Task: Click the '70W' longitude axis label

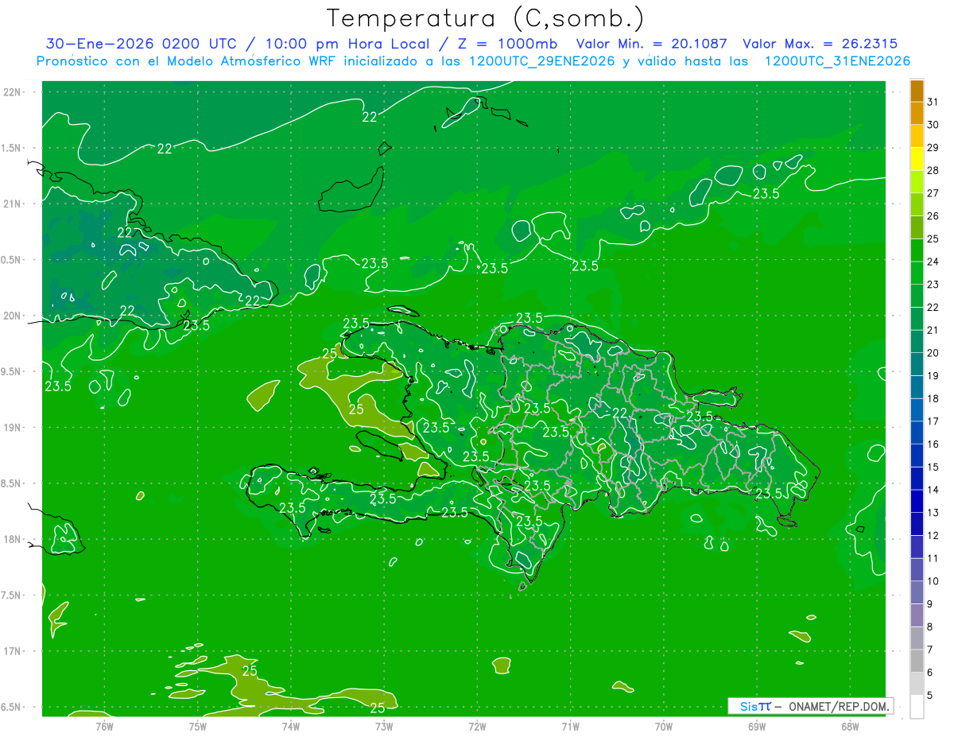Action: (664, 726)
